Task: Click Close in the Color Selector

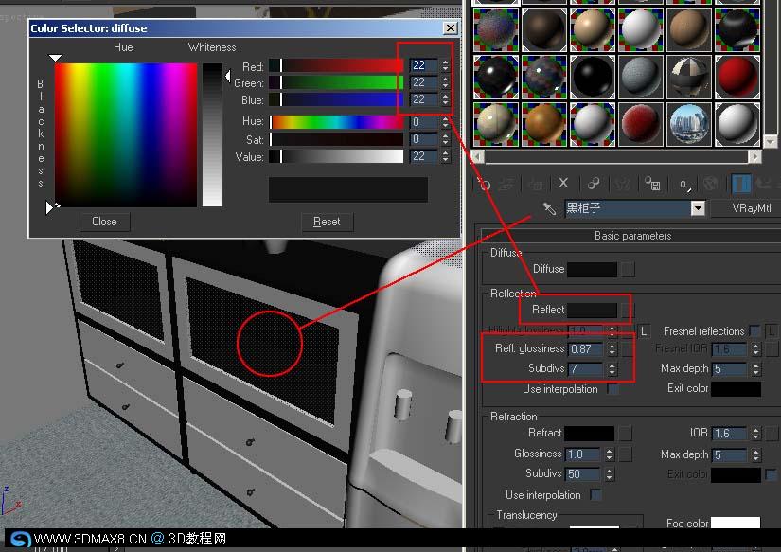Action: click(104, 222)
